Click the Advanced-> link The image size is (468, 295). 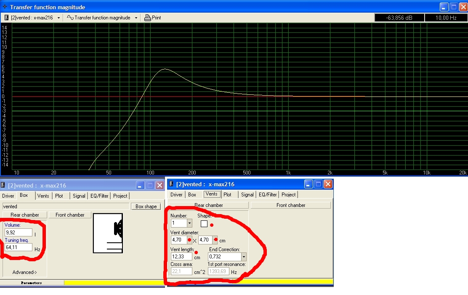[x=24, y=272]
